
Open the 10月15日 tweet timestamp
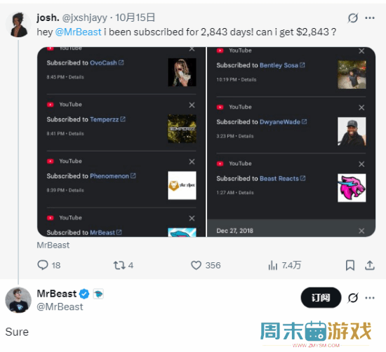click(135, 18)
